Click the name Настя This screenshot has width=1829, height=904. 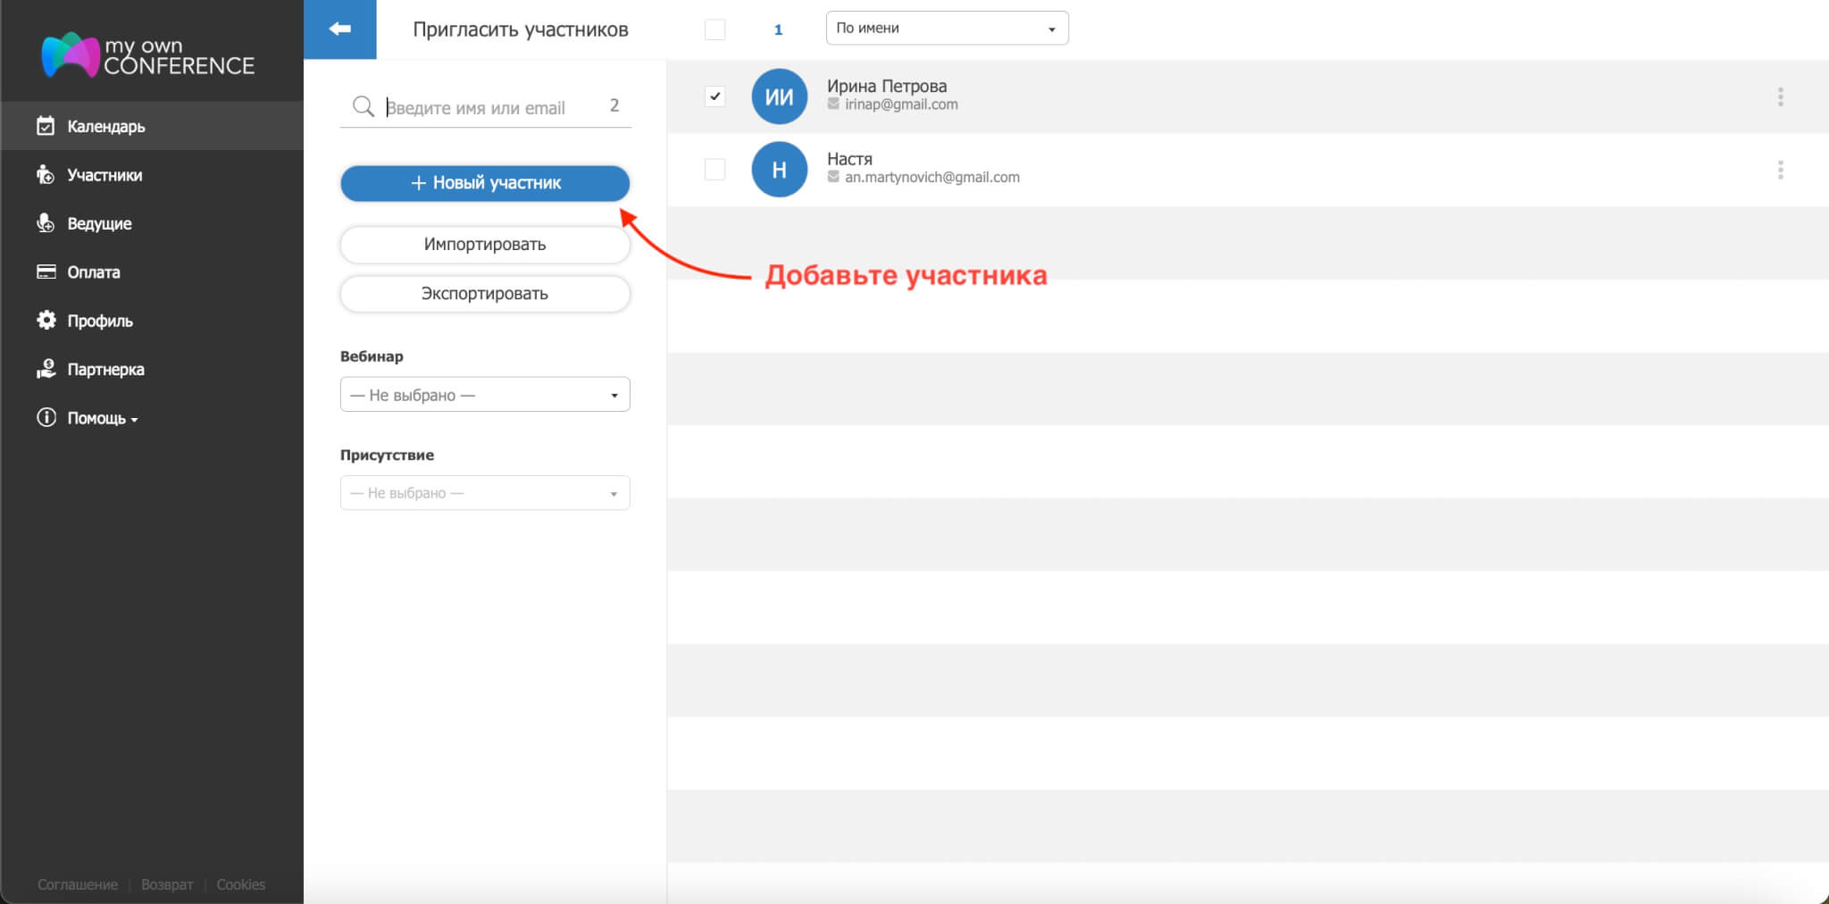pos(849,159)
